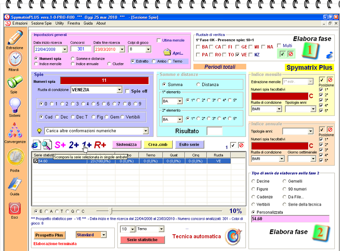This screenshot has height=251, width=340.
Task: Click the Concorsi input field showing 301
Action: (x=81, y=49)
